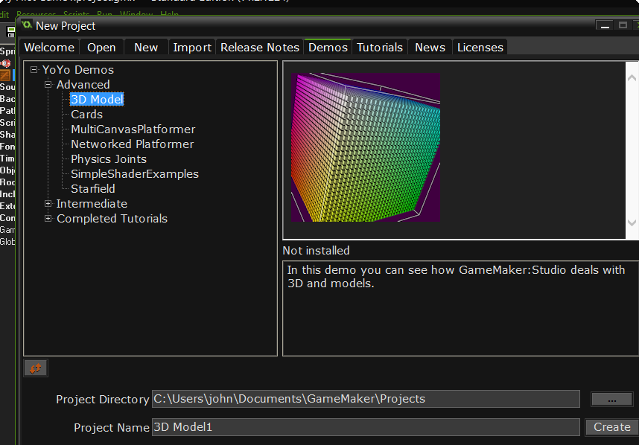Click the Create button

pos(611,427)
